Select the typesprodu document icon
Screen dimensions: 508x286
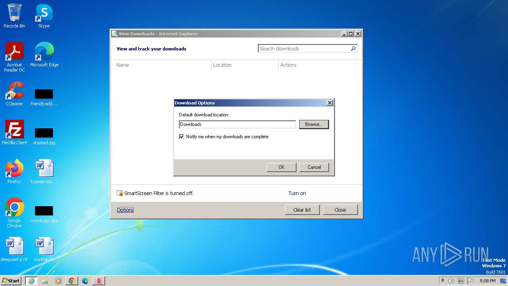pyautogui.click(x=44, y=172)
